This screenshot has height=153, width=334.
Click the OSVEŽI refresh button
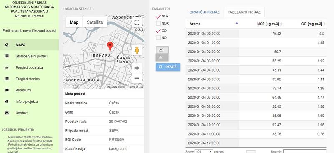click(x=168, y=67)
